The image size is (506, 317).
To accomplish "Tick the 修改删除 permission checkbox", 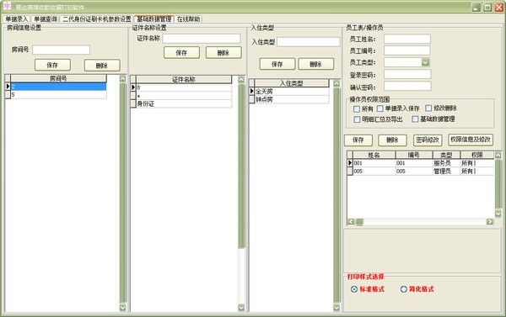I will [428, 108].
